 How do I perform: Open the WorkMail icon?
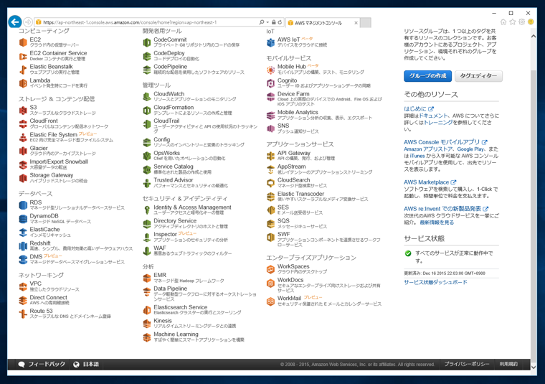click(x=271, y=301)
